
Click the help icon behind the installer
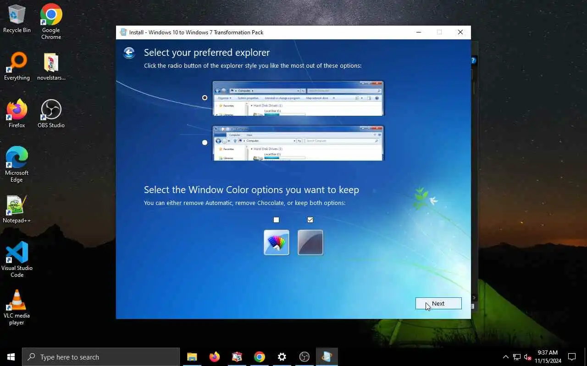pos(473,60)
